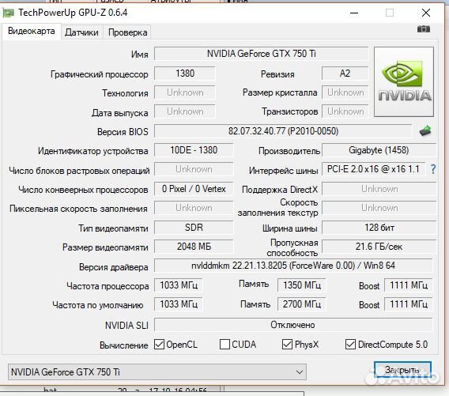Click the driver version field nvlddmkm
449x396 pixels.
click(x=293, y=266)
